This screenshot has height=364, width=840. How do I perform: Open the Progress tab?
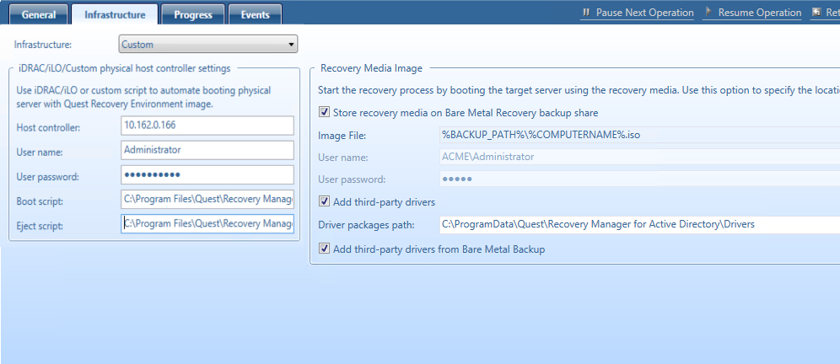pos(193,14)
